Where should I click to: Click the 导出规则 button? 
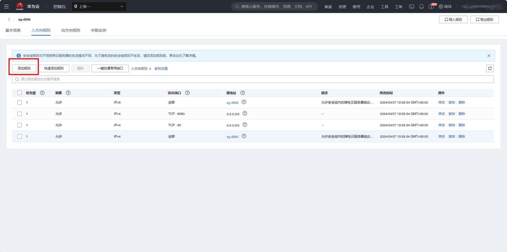(x=484, y=19)
